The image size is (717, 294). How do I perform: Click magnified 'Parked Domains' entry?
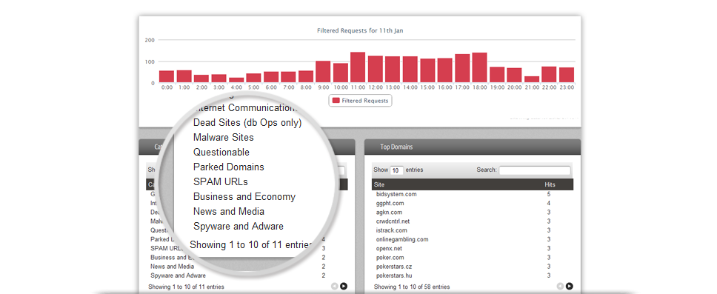click(x=229, y=167)
